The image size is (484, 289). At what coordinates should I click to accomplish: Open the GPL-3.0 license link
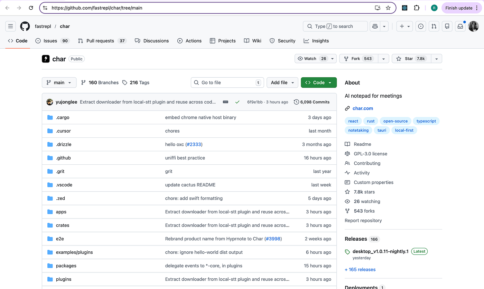[370, 154]
